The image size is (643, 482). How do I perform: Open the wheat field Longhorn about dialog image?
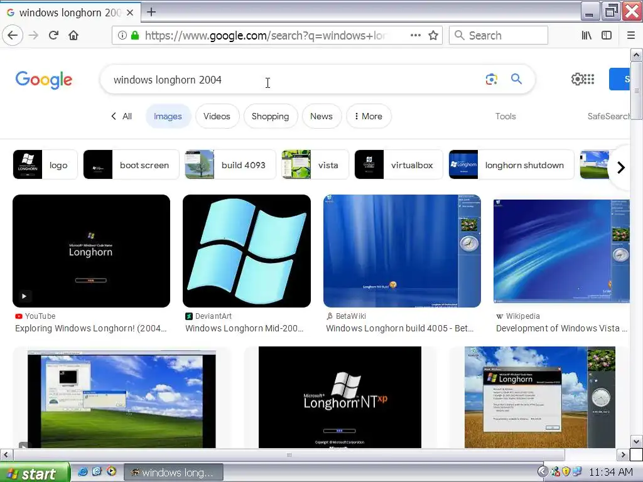539,397
